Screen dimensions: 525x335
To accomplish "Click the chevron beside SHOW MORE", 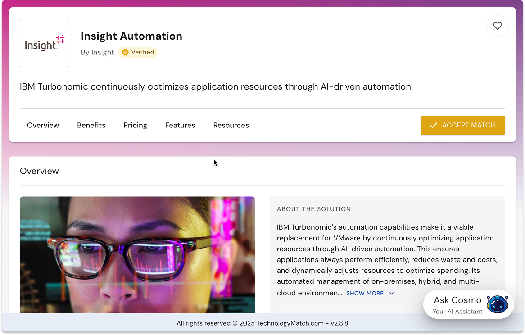I will pos(391,294).
